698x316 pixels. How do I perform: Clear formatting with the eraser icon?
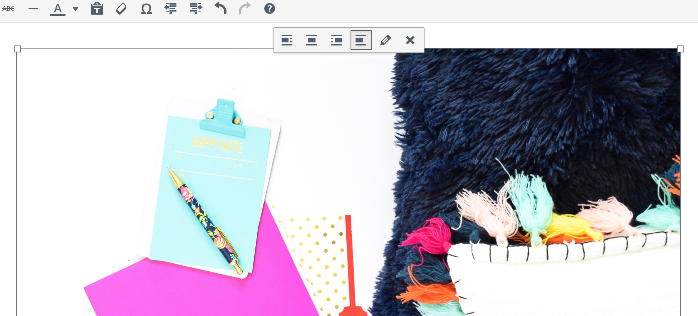point(121,8)
